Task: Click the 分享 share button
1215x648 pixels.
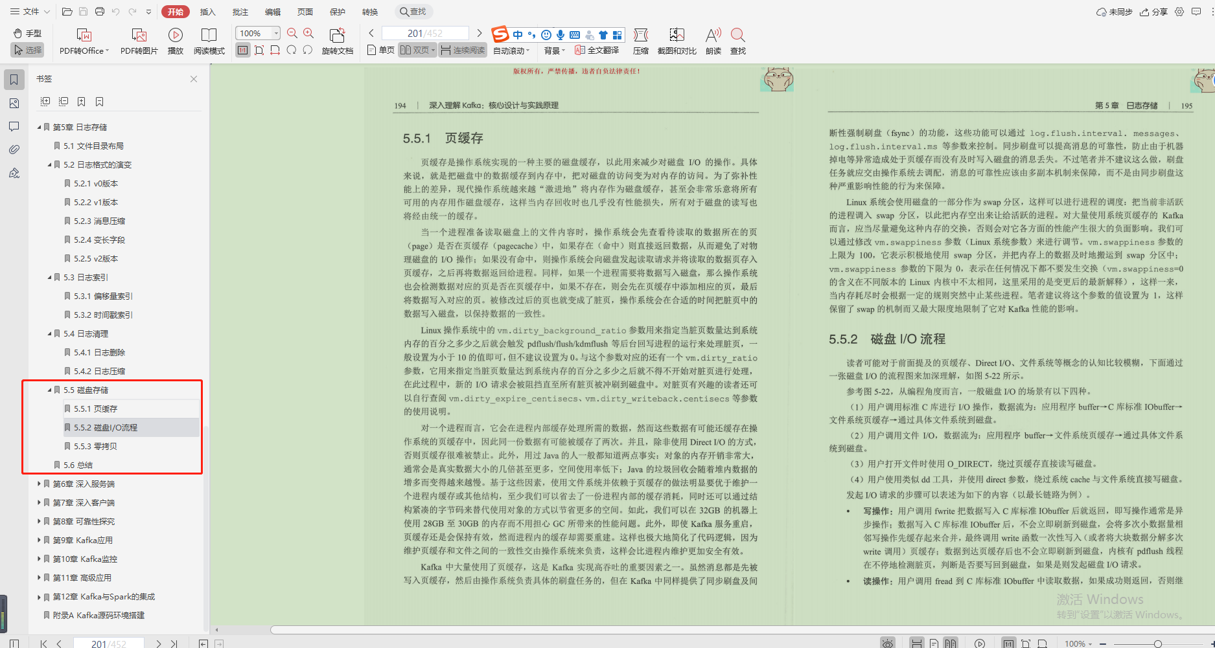Action: 1154,12
